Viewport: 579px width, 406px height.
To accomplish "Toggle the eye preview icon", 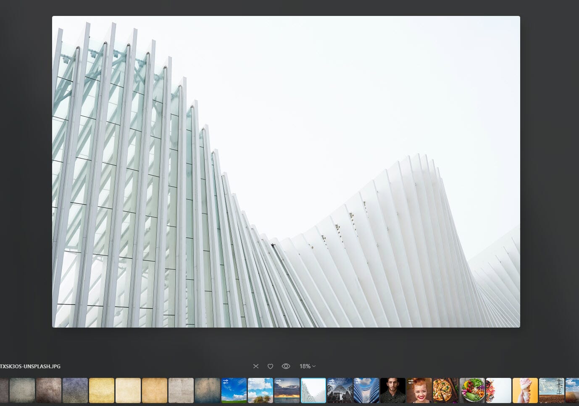I will (x=286, y=366).
